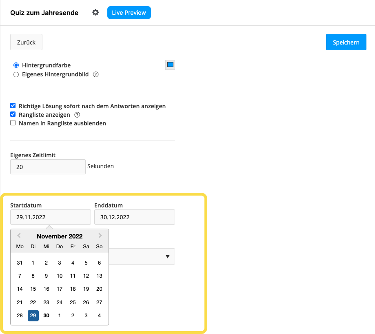Select Eigenes Hintergrundbild radio option
Viewport: 375px width, 334px height.
(x=16, y=74)
